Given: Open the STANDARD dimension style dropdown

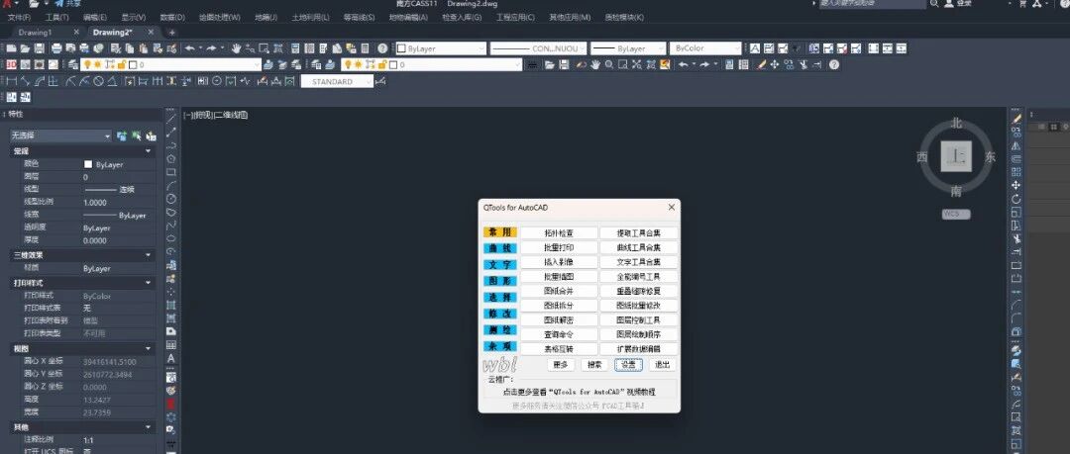Looking at the screenshot, I should [337, 81].
